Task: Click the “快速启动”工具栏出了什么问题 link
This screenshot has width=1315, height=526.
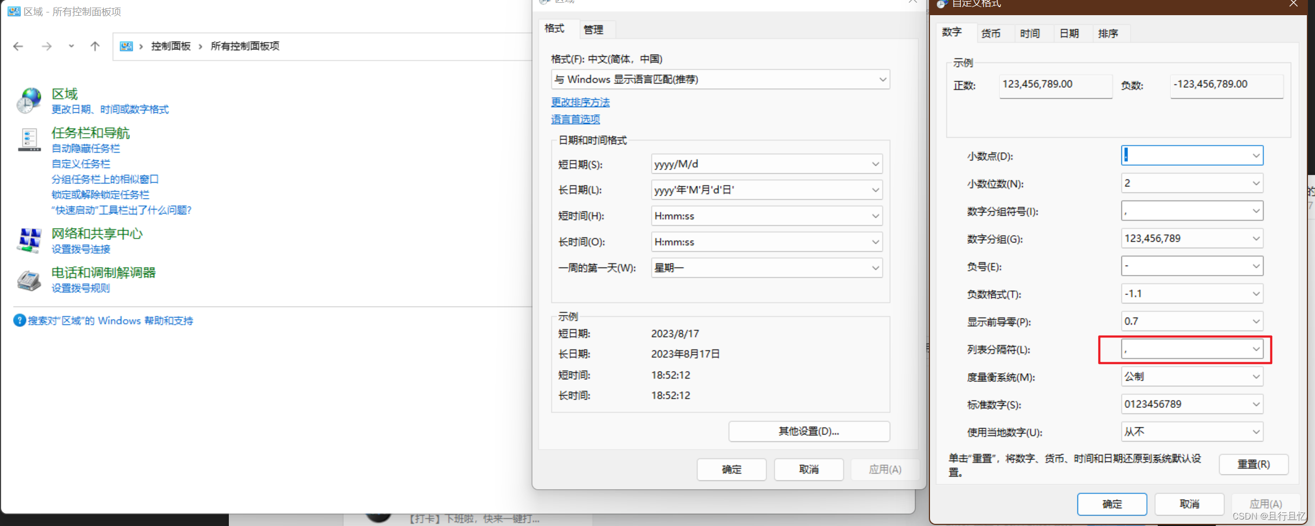Action: click(x=121, y=210)
